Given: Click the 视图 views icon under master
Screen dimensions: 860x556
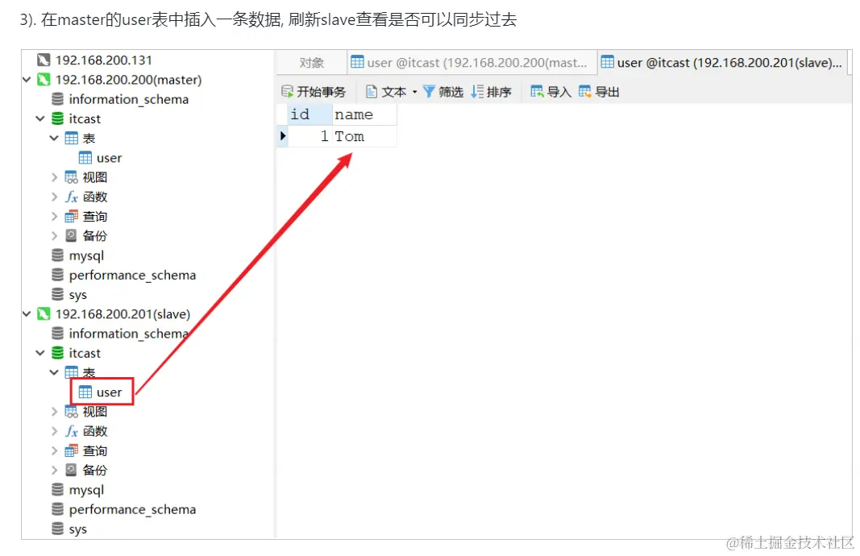Looking at the screenshot, I should 71,177.
